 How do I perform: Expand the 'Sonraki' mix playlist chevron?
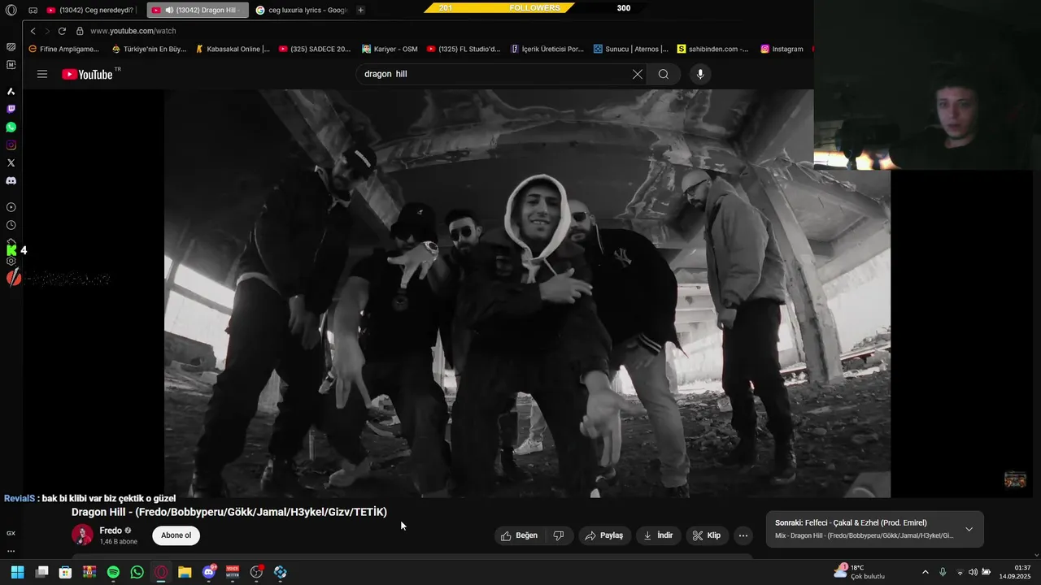coord(969,529)
